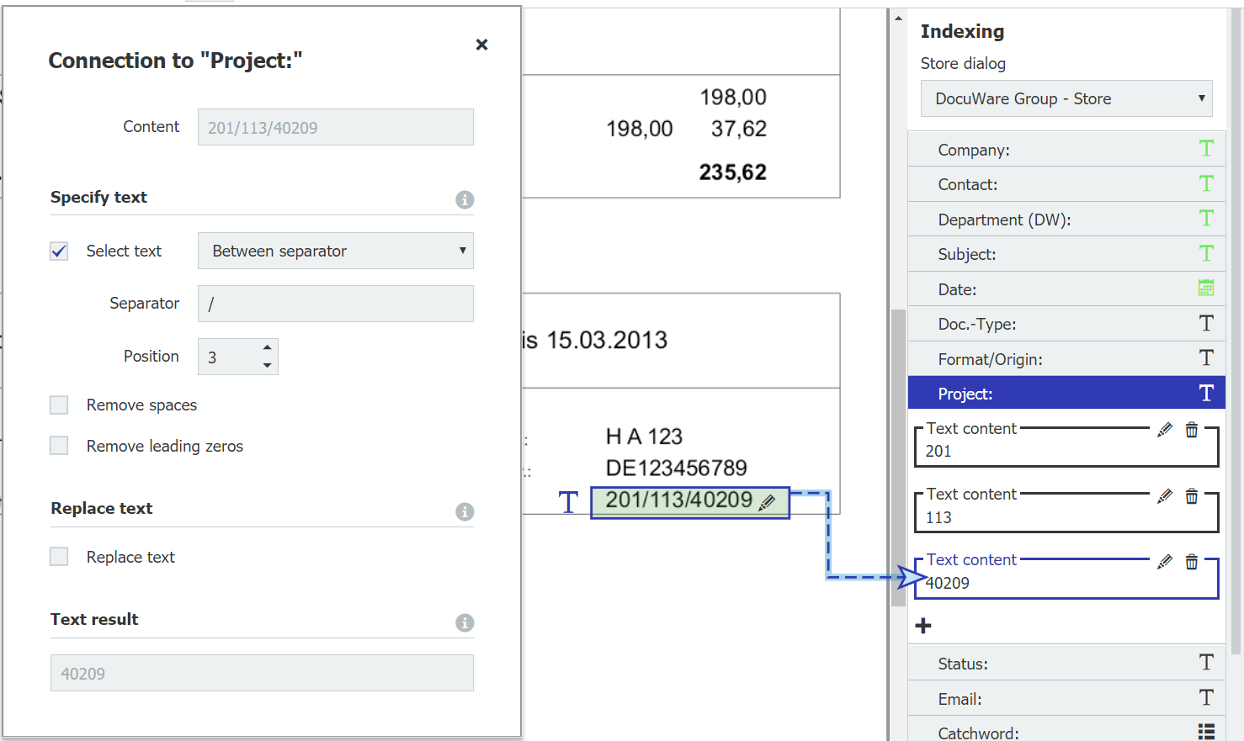This screenshot has height=741, width=1244.
Task: Tick the Replace text checkbox
Action: point(59,557)
